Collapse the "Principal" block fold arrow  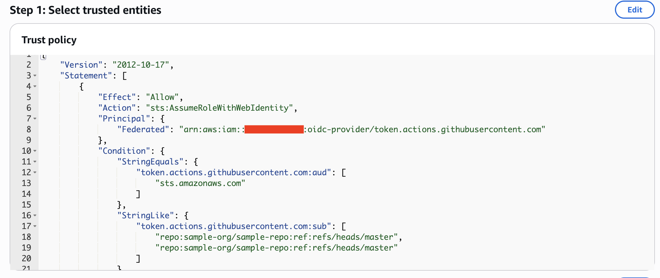35,119
